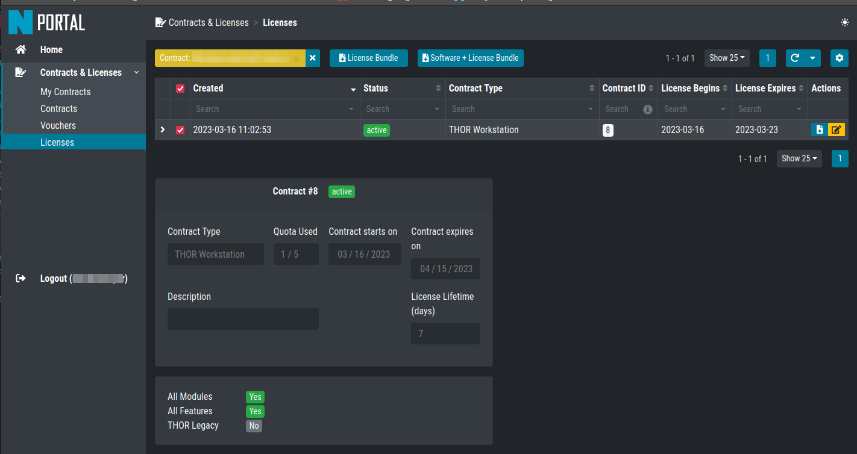
Task: Open Vouchers in sidebar
Action: tap(58, 125)
